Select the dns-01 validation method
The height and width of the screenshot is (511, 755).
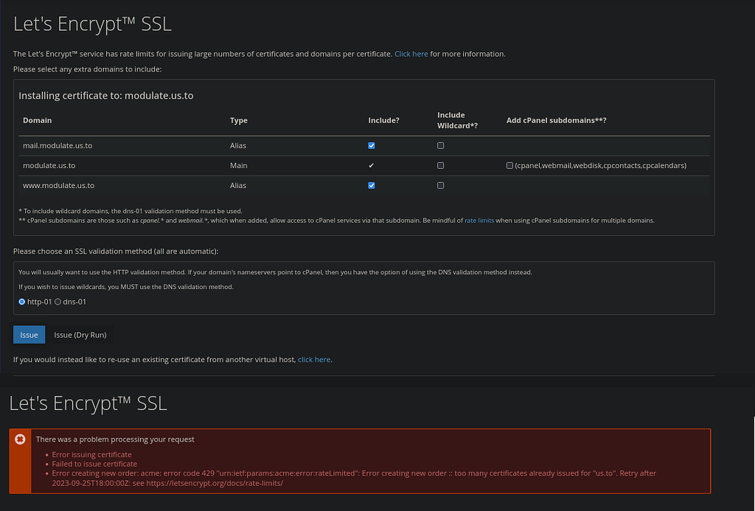(x=58, y=301)
